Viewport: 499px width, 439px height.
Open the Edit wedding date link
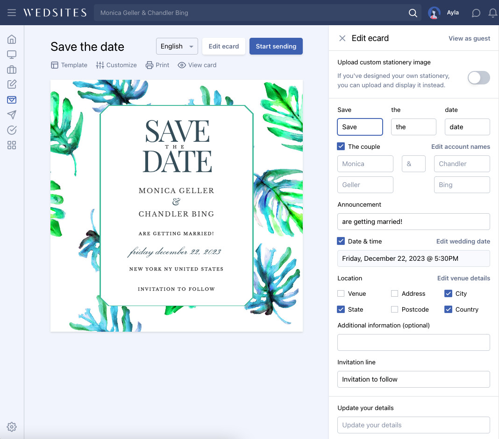coord(463,241)
